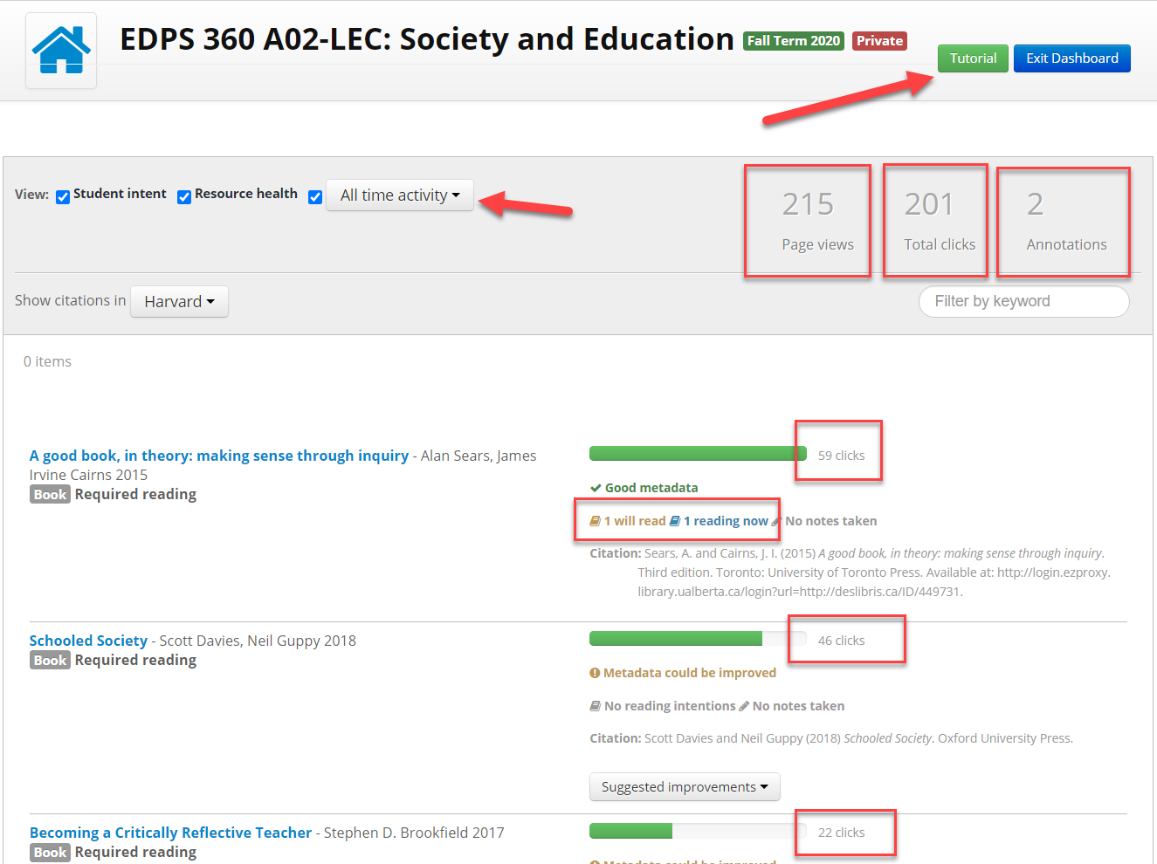The image size is (1157, 864).
Task: Click the '1 will read' link
Action: [x=635, y=521]
